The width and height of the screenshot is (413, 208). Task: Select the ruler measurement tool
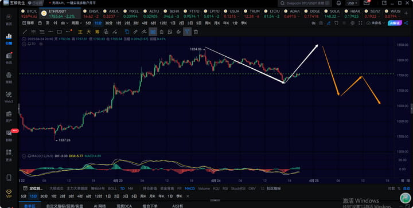pyautogui.click(x=135, y=32)
